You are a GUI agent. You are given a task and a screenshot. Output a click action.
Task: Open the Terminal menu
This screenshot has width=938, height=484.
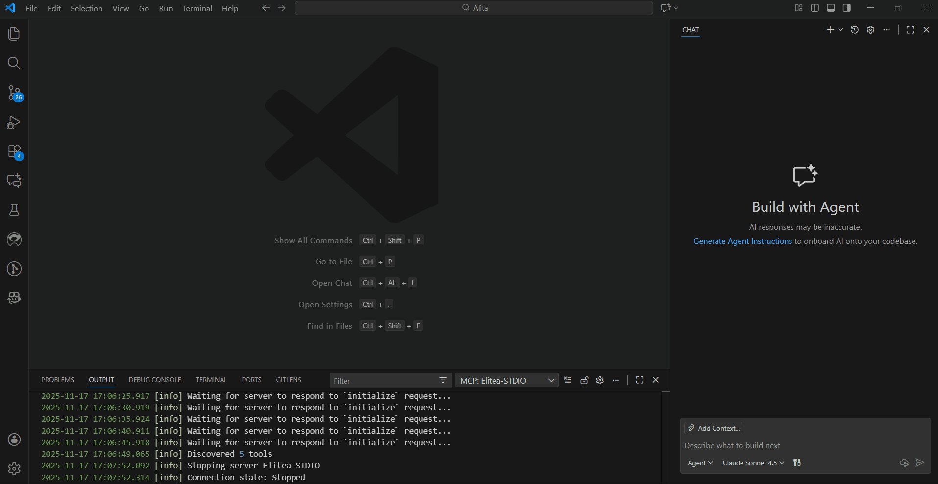pyautogui.click(x=197, y=8)
